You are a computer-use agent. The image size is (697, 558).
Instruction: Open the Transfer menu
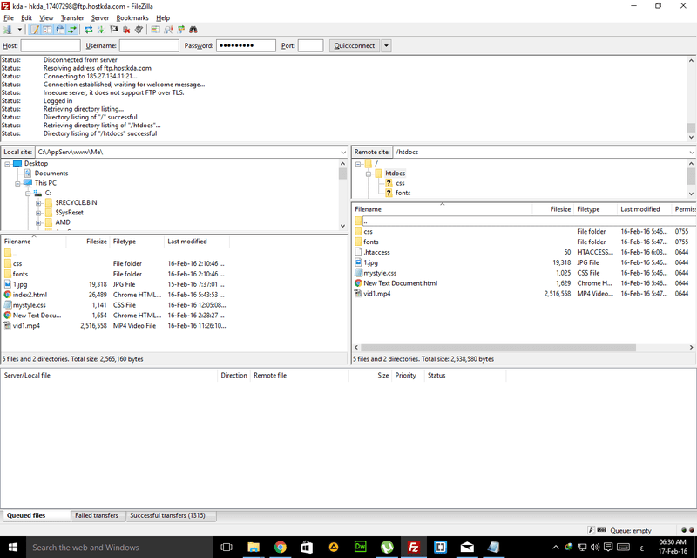pyautogui.click(x=71, y=17)
